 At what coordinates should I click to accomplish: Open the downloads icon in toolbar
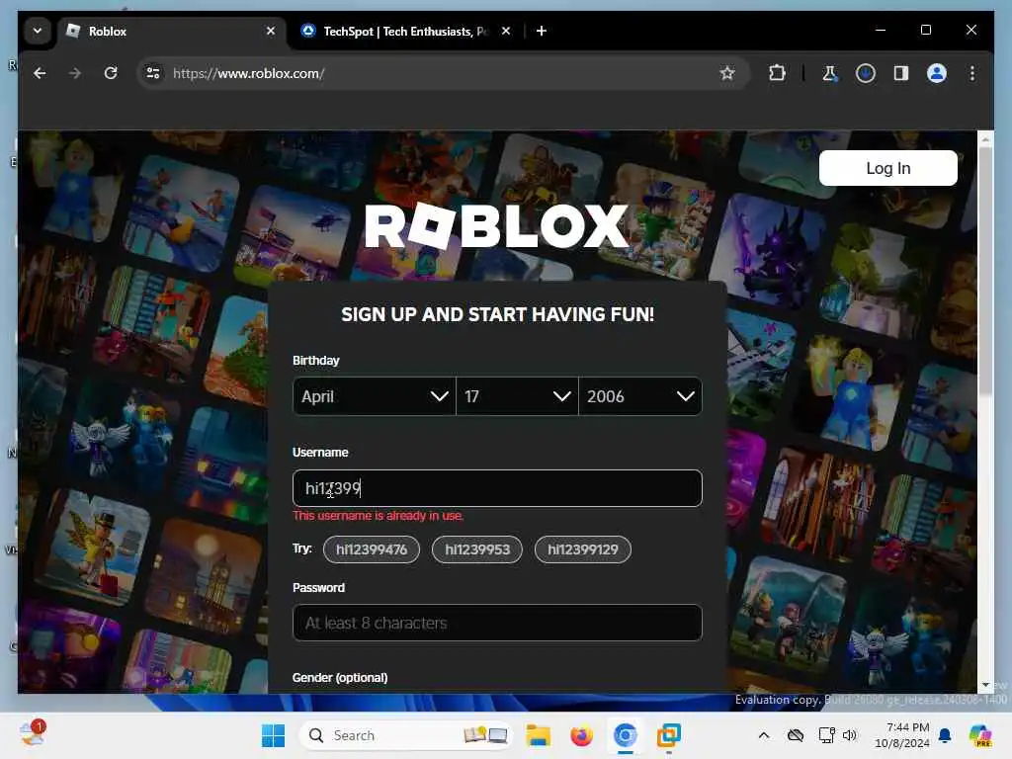tap(866, 73)
